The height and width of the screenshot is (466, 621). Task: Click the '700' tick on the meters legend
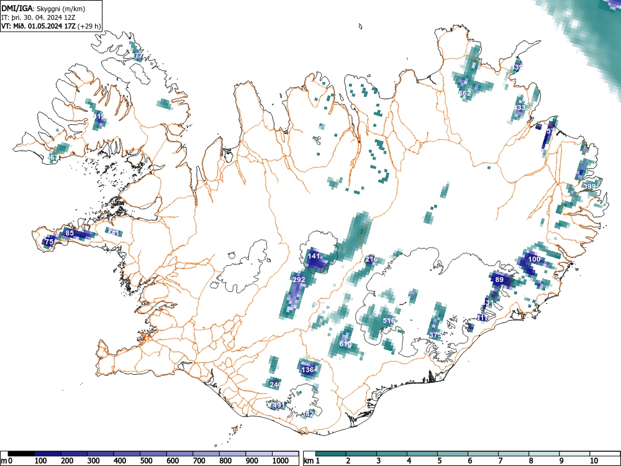coord(199,461)
